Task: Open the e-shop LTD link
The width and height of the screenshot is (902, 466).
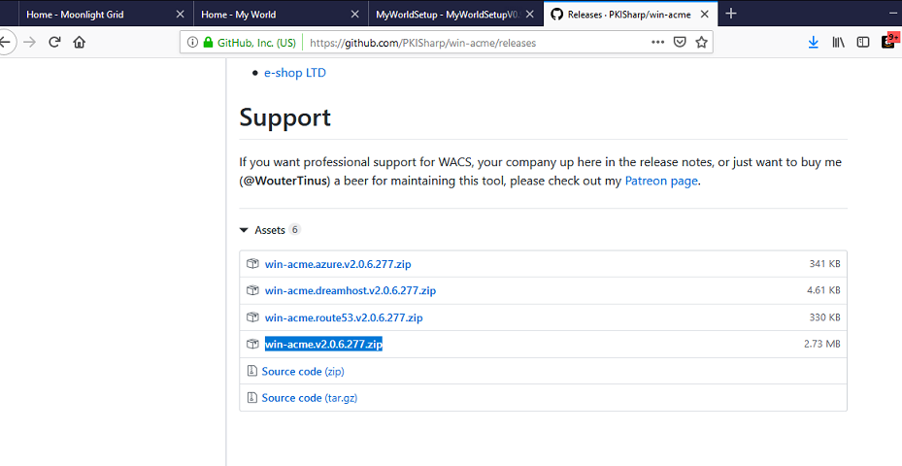Action: [x=295, y=73]
